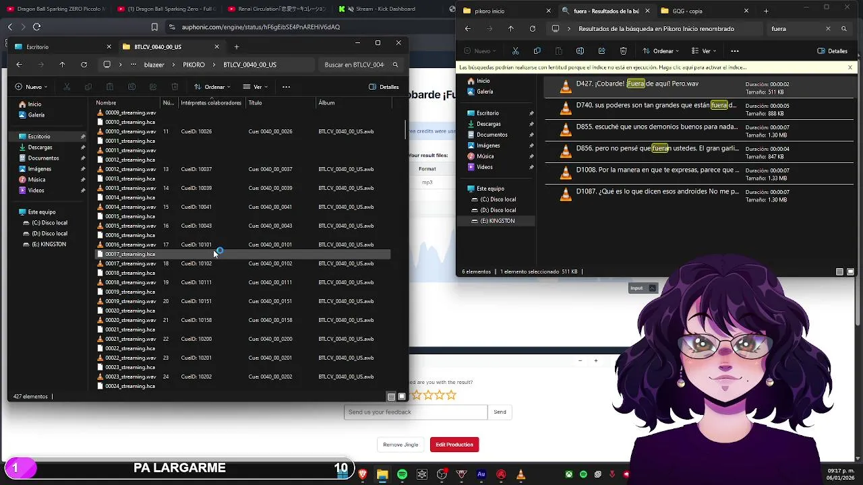Open the Ver dropdown in BTLCV window
Screen dimensions: 863x485
coord(256,87)
